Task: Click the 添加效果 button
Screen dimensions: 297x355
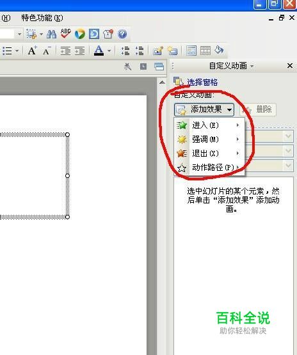Action: tap(204, 110)
